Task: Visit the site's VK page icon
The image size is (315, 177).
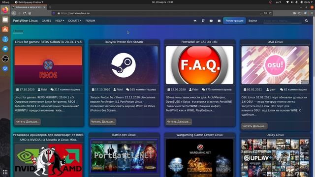Action: [195, 21]
